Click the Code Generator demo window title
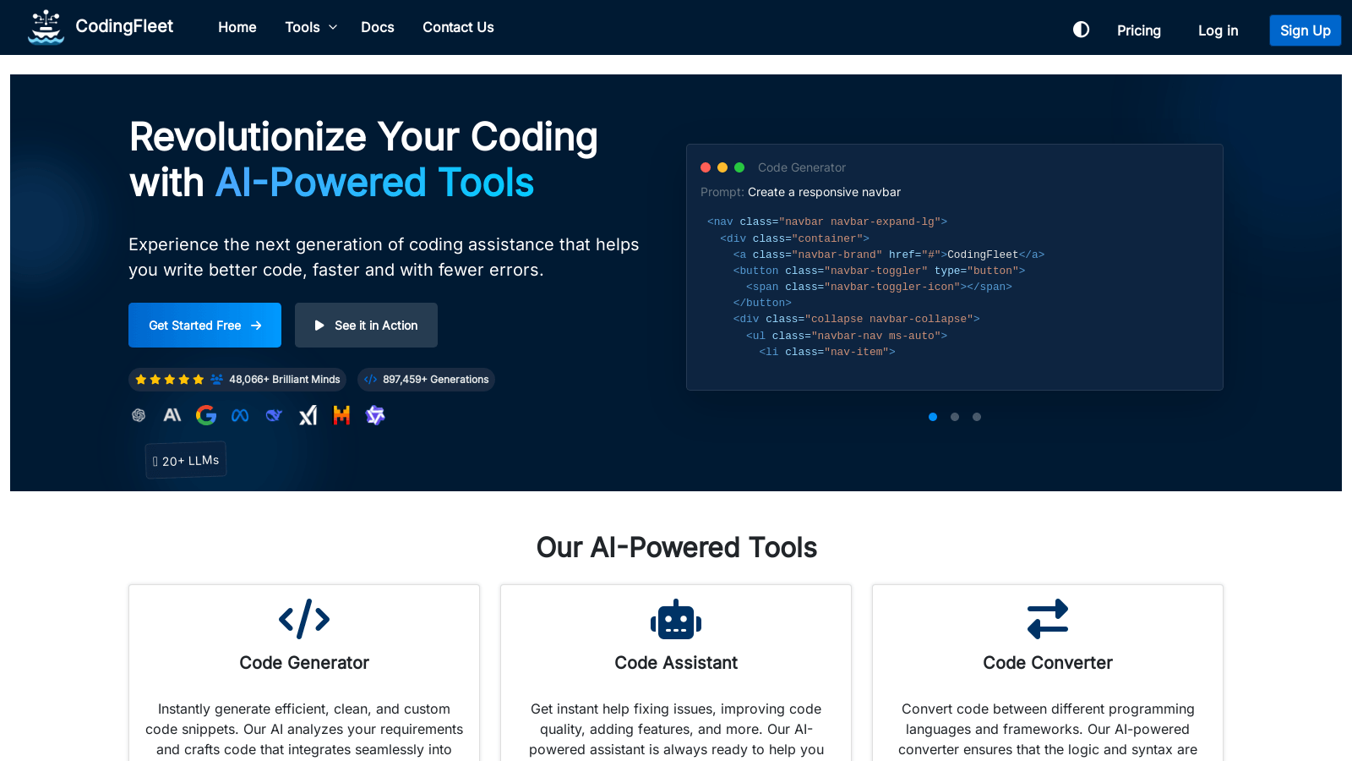The width and height of the screenshot is (1352, 761). pos(802,167)
